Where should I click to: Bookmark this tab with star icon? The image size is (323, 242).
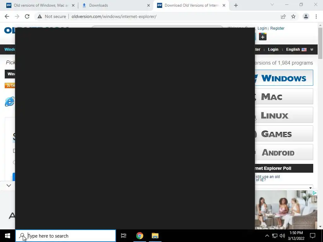pos(293,16)
